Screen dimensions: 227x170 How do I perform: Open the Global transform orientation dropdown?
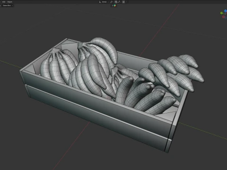(x=104, y=2)
